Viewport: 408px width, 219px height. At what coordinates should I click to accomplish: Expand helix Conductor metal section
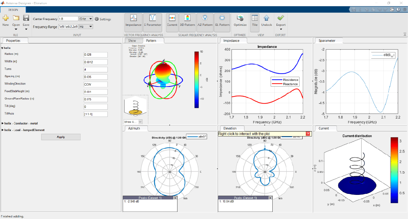(3, 123)
